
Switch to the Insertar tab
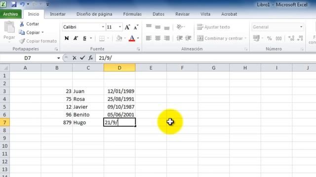[x=58, y=14]
